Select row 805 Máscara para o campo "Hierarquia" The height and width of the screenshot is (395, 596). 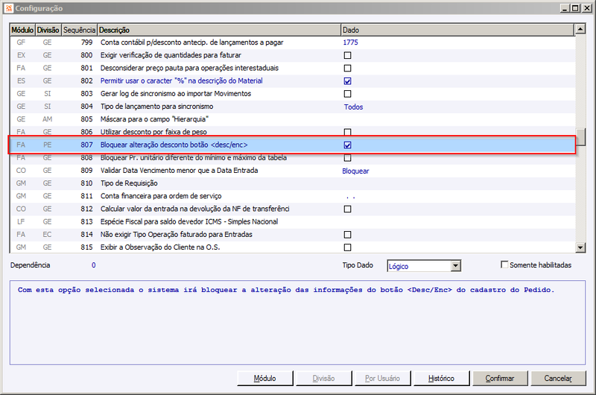tap(292, 119)
